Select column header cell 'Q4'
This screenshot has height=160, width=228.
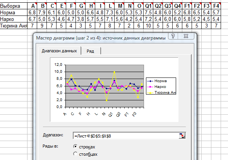tap(177, 6)
